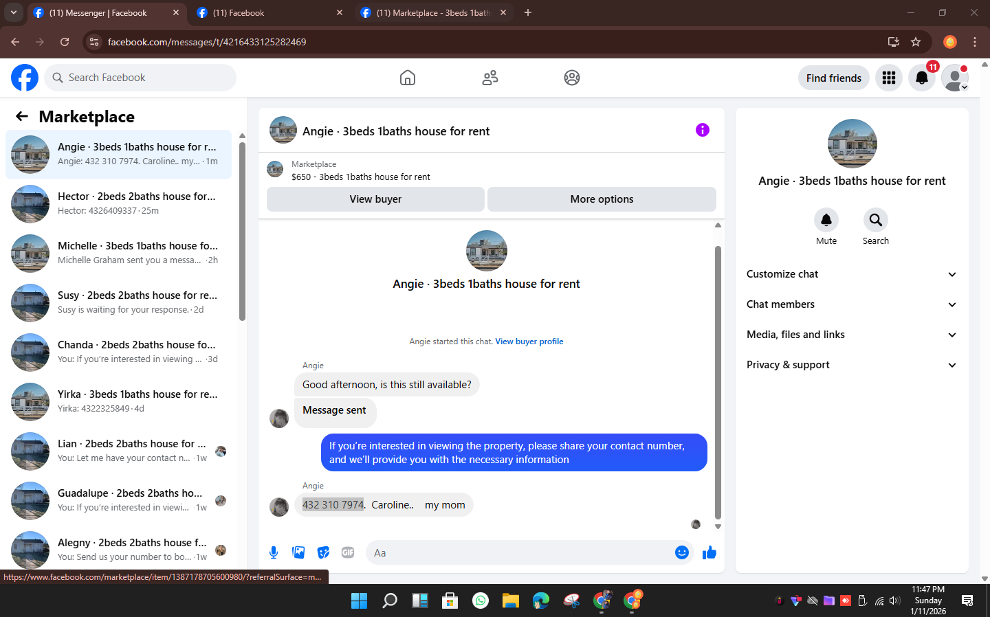Click the View buyer button

pos(375,199)
